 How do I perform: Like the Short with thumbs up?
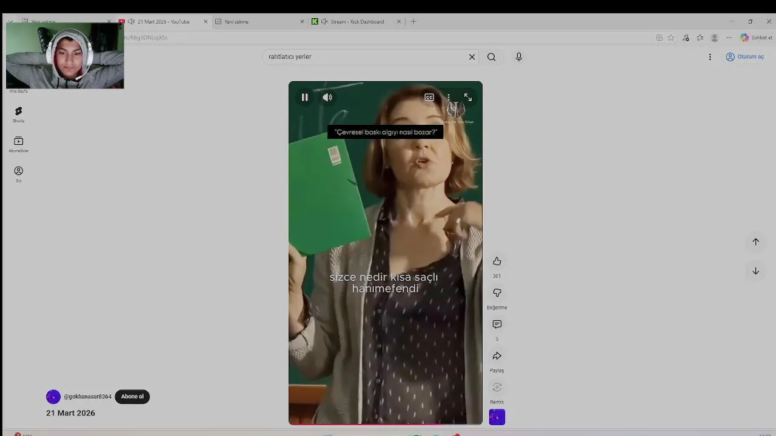click(x=497, y=261)
